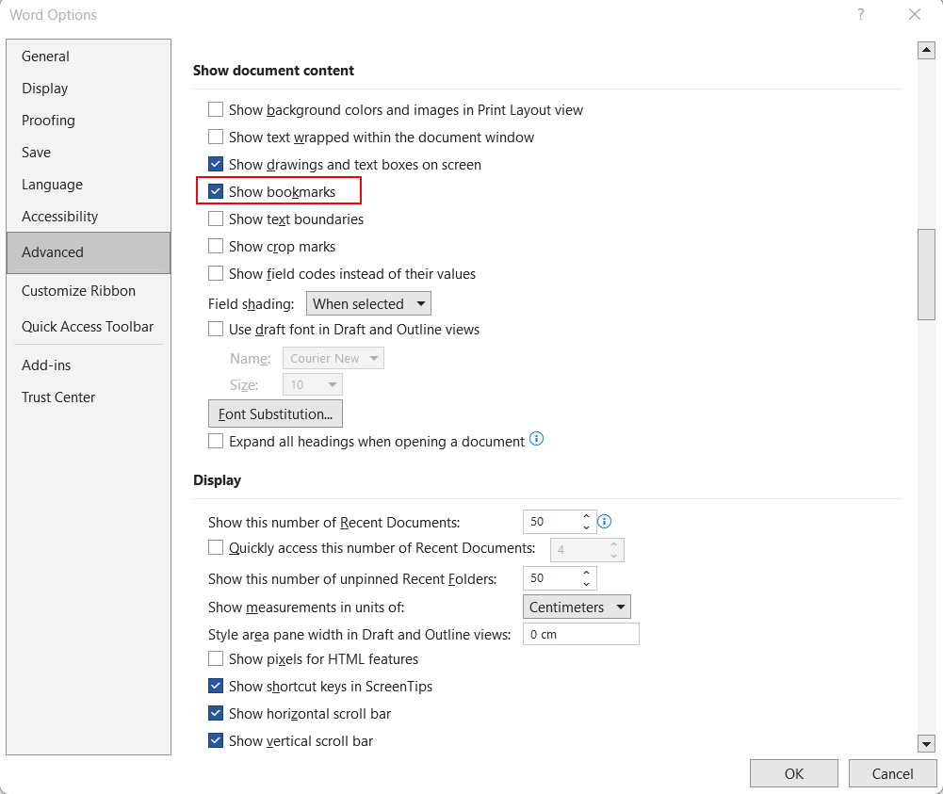Open the Save category
The width and height of the screenshot is (943, 794).
(x=89, y=152)
